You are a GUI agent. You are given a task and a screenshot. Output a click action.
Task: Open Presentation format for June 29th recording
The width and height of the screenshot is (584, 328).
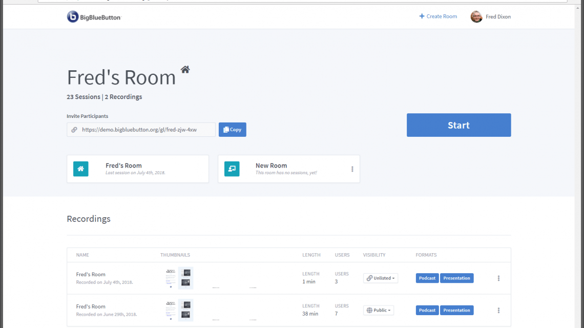(x=456, y=310)
